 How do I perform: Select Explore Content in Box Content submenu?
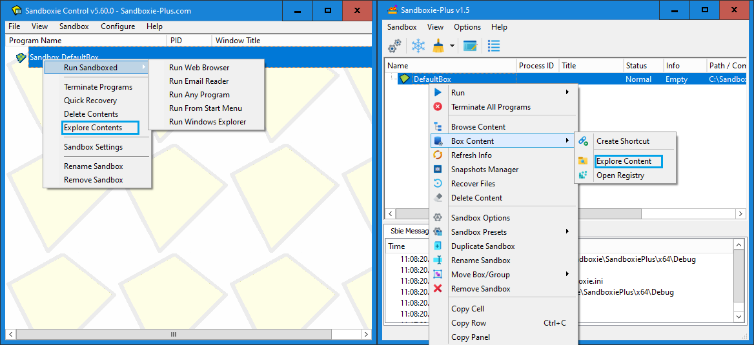coord(624,161)
